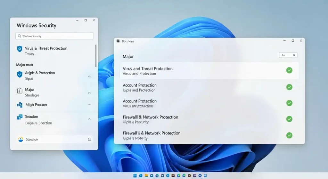Collapse the Major Stnolagle chevron

coord(89,93)
